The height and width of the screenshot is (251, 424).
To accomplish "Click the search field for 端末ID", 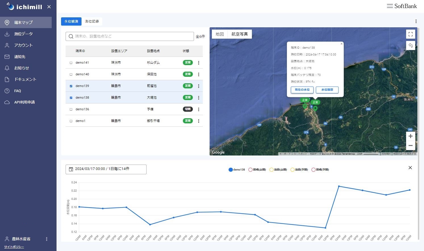I will click(130, 36).
